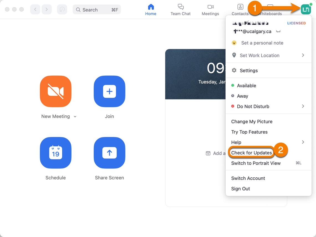Viewport: 316px width, 237px height.
Task: Click the profile avatar in the top right
Action: [x=306, y=9]
